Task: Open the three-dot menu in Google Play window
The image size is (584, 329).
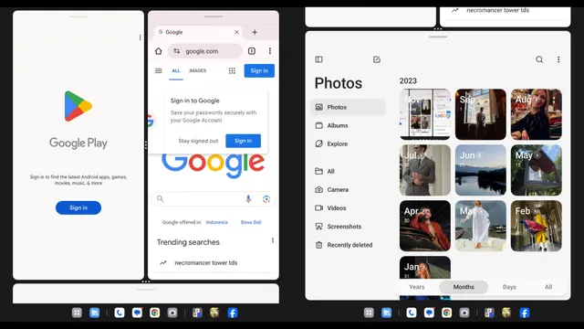Action: (140, 37)
